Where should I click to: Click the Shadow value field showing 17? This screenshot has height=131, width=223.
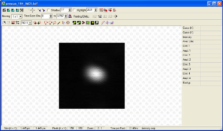[65, 10]
